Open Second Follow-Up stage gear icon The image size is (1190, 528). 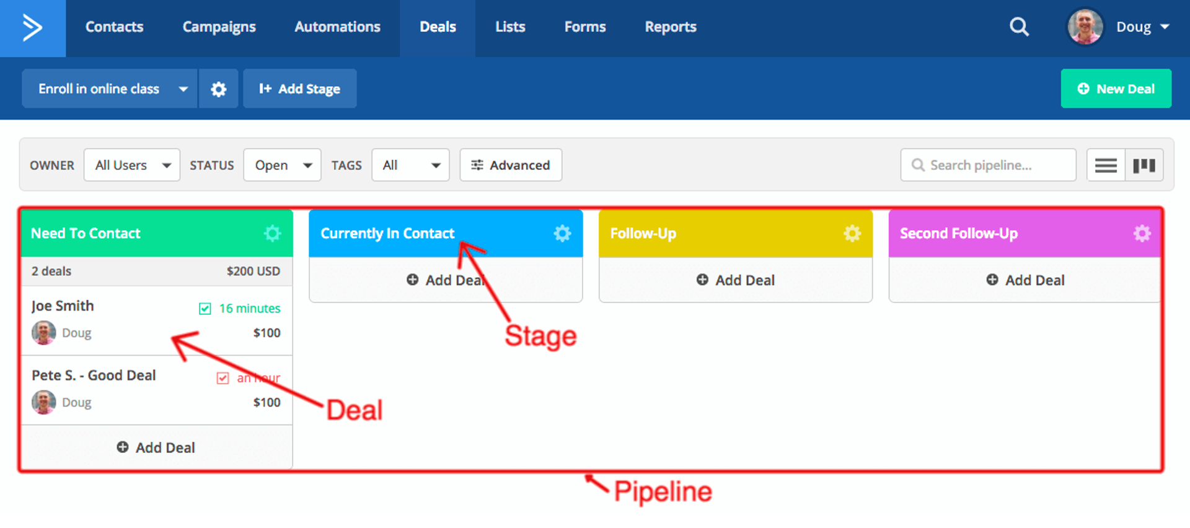point(1142,234)
